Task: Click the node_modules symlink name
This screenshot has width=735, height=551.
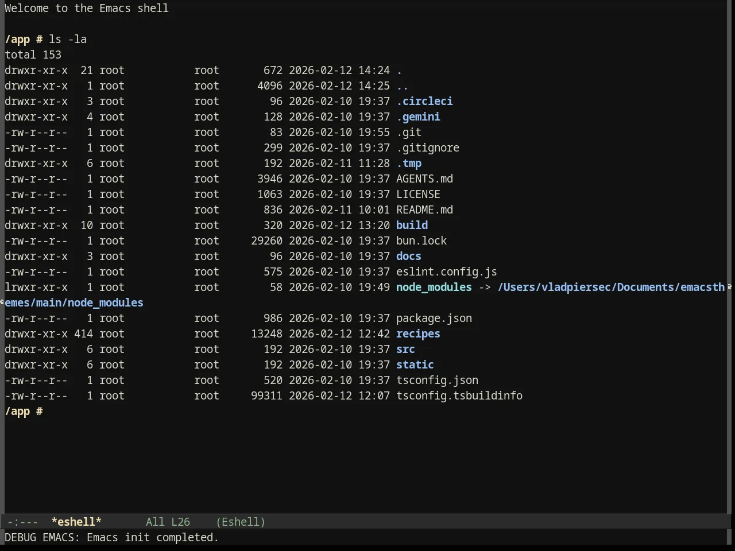Action: [434, 287]
